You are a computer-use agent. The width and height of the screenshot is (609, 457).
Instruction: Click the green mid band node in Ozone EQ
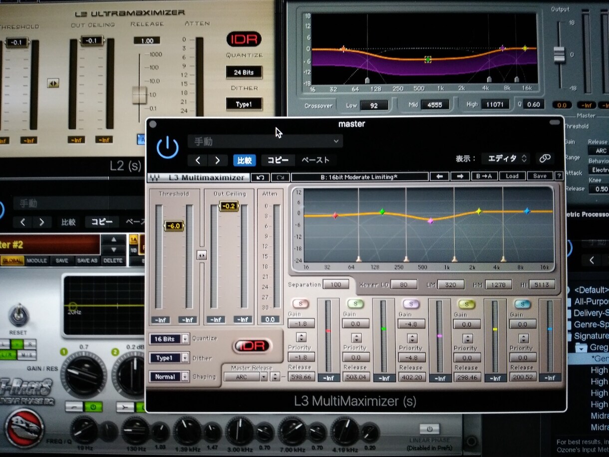(428, 59)
